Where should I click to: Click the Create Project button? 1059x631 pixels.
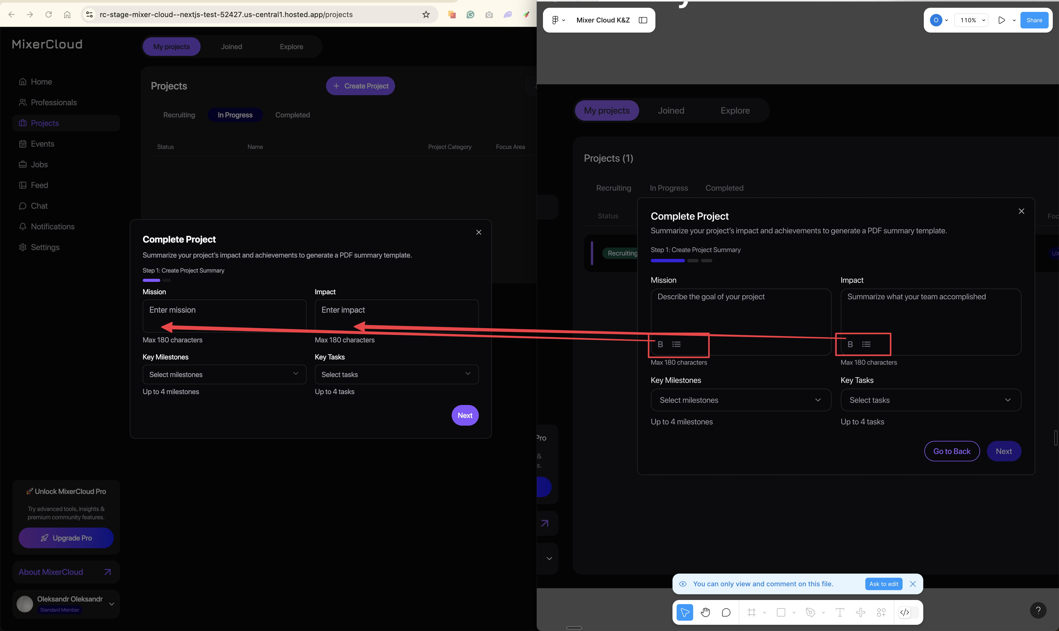pyautogui.click(x=360, y=86)
